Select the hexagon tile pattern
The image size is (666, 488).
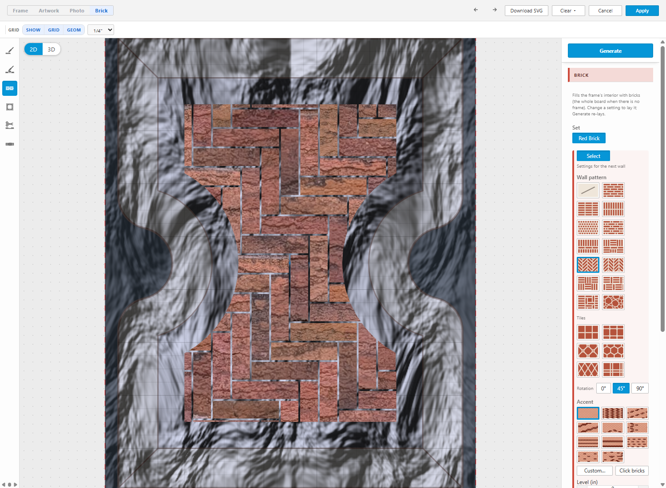(x=614, y=351)
